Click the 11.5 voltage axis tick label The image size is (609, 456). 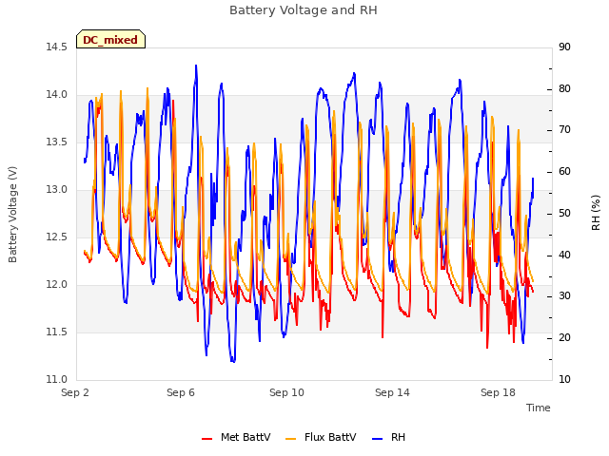56,332
